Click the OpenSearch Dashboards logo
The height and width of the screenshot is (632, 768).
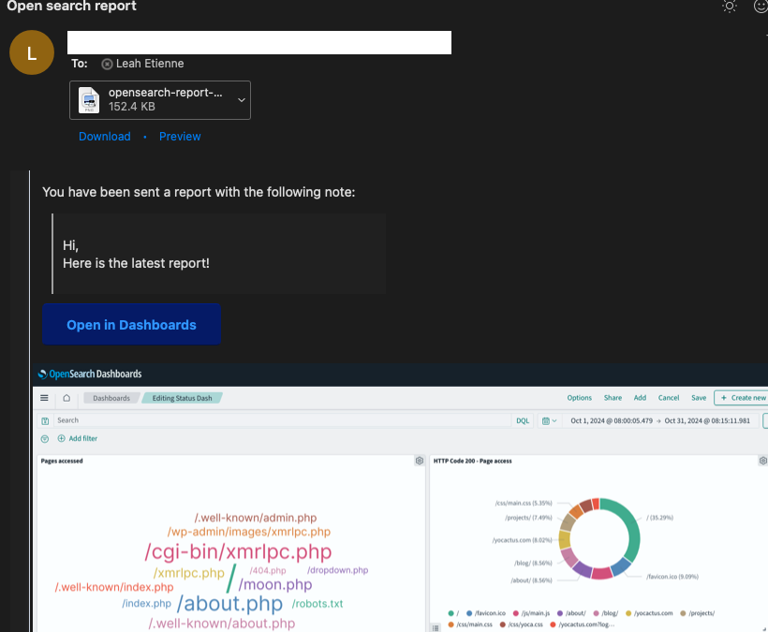coord(90,374)
